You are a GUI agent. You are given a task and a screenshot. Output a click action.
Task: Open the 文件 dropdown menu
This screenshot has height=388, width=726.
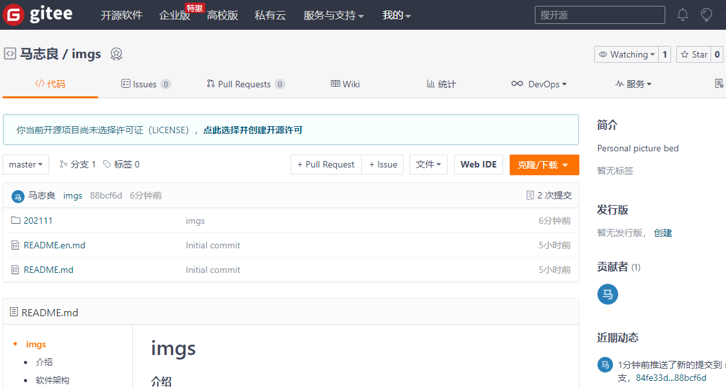pyautogui.click(x=428, y=164)
